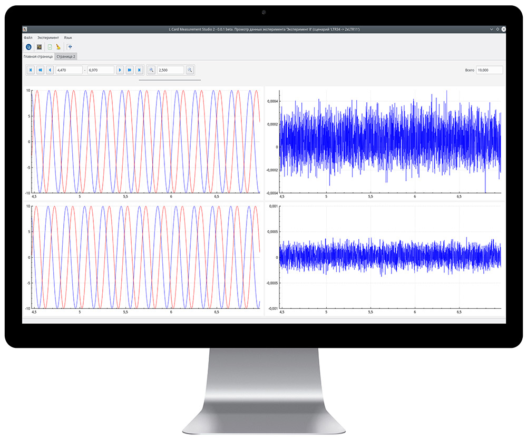527x438 pixels.
Task: Select the Главная страница tab
Action: pos(38,56)
